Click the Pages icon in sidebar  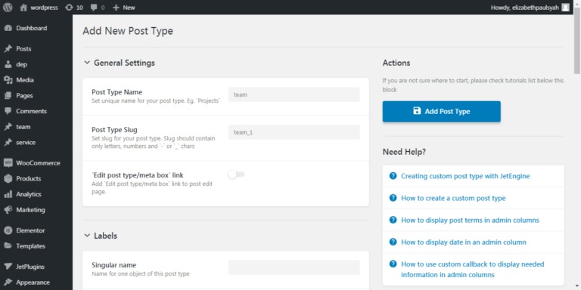click(8, 95)
